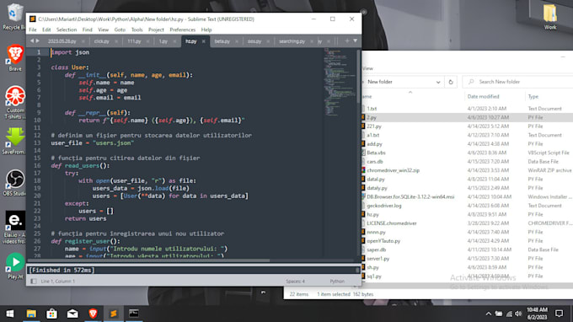Viewport: 573px width, 322px height.
Task: Switch to the click.py tab
Action: point(101,41)
